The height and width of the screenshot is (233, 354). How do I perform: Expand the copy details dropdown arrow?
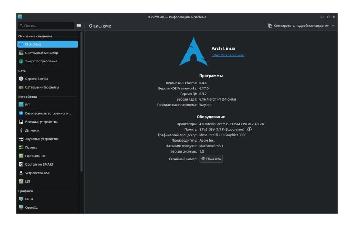pyautogui.click(x=333, y=26)
